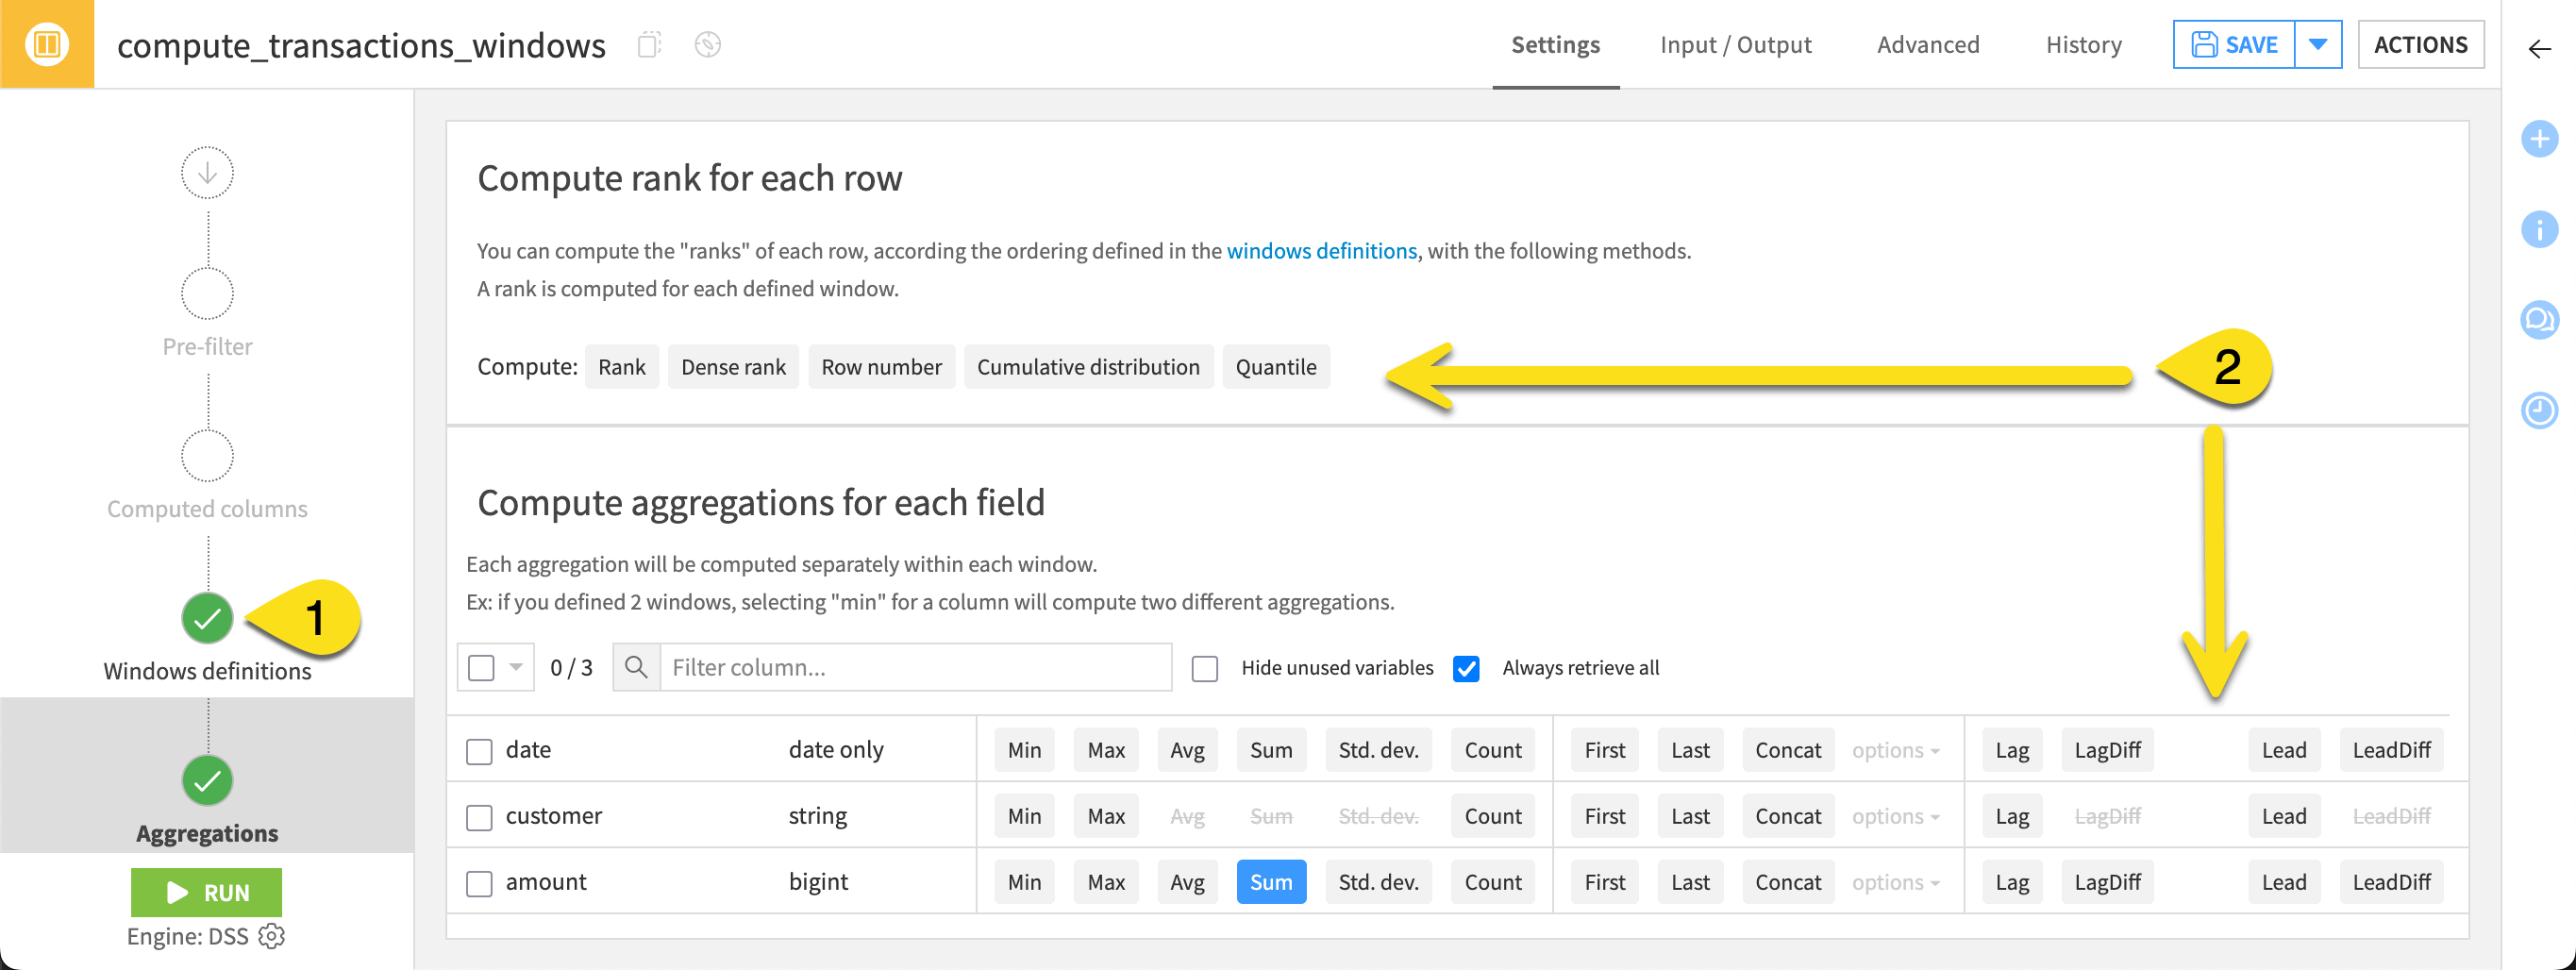Select Min for the date row
This screenshot has height=970, width=2576.
click(x=1024, y=750)
